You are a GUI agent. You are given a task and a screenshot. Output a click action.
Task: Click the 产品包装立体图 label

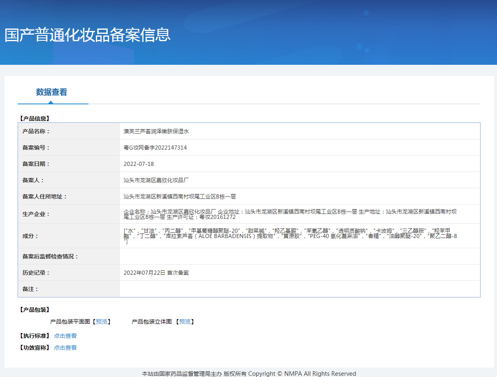151,322
